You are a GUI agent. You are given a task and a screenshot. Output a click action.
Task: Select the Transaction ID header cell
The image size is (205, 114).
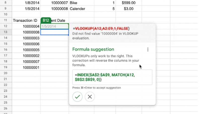click(26, 20)
